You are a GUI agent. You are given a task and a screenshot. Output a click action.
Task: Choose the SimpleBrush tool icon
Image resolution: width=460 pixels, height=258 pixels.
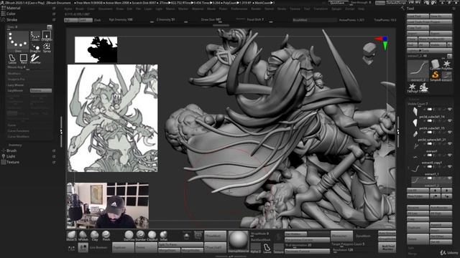click(x=436, y=76)
